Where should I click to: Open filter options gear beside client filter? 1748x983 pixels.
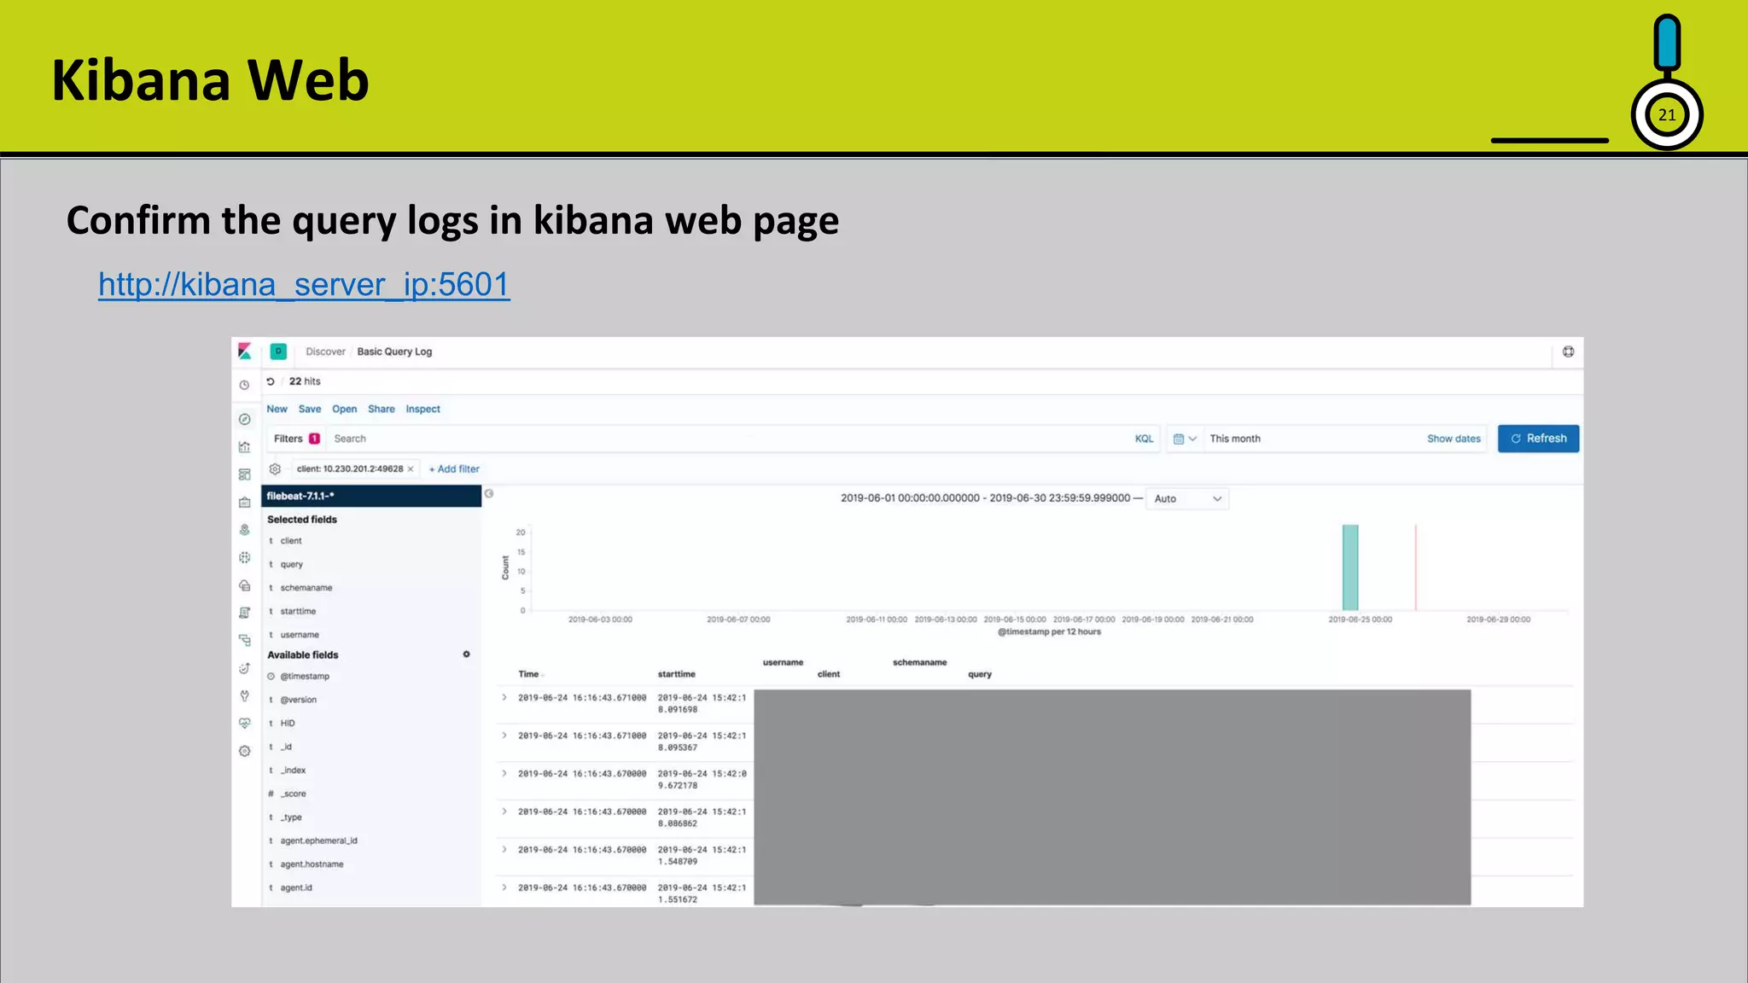point(275,468)
